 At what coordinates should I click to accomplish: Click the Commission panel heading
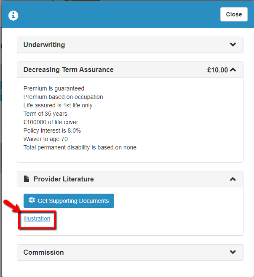(44, 252)
